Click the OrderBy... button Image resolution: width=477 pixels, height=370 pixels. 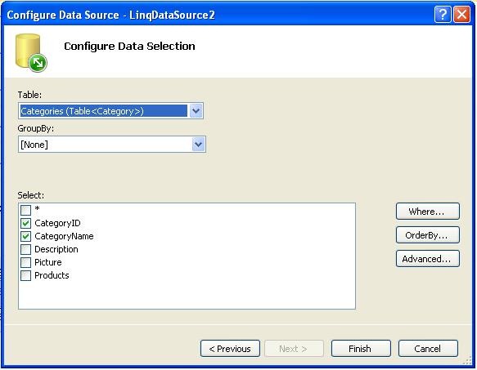[427, 234]
